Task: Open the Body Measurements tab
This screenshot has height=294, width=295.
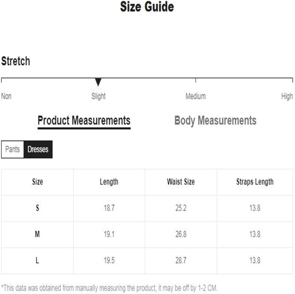Action: click(x=215, y=120)
